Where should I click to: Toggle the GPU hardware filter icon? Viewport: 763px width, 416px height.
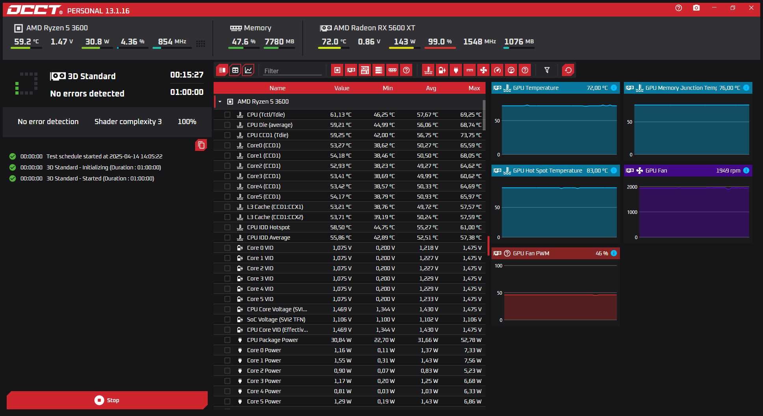(x=351, y=70)
